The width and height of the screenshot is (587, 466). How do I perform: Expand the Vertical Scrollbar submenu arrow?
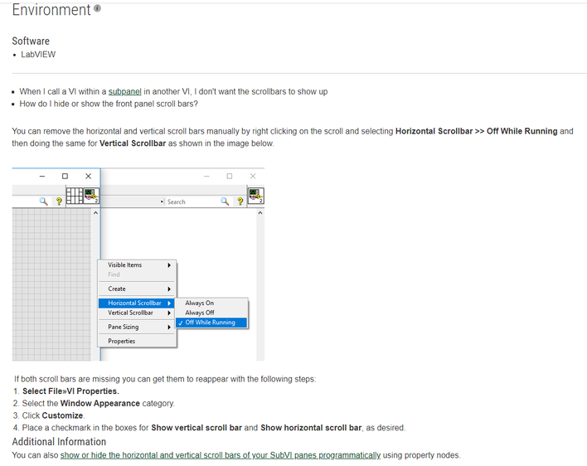169,313
